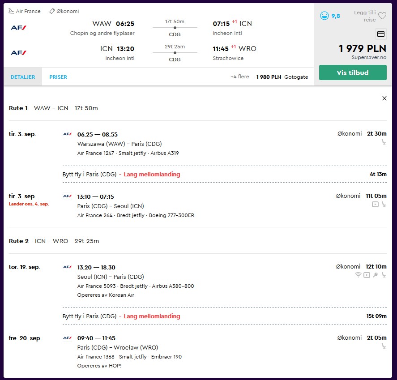Click Paris (CDG) – Wrocław (WRO) route text
Viewport: 397px width, 380px height.
117,348
